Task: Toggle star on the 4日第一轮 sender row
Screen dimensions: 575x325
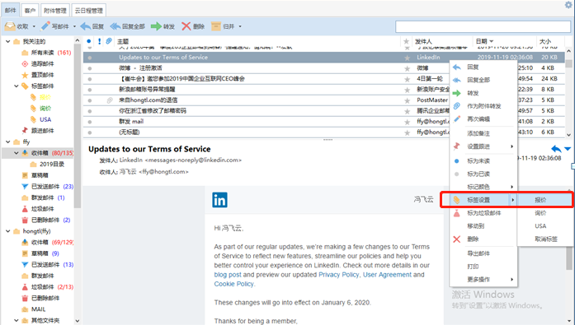Action: 407,79
